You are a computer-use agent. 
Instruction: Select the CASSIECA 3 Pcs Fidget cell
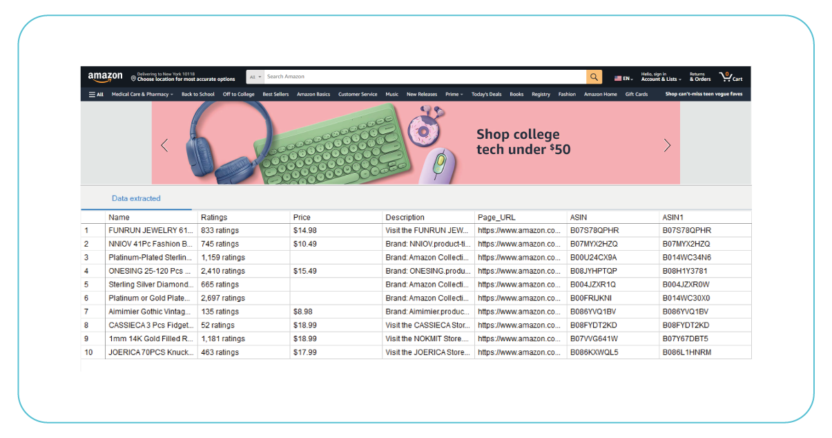151,325
